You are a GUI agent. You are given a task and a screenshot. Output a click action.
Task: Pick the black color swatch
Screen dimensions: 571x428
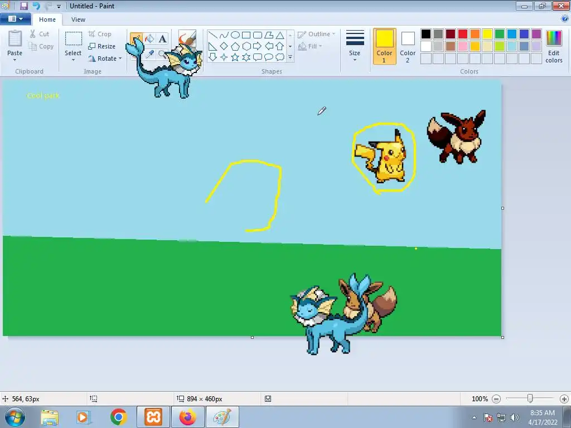pos(425,34)
